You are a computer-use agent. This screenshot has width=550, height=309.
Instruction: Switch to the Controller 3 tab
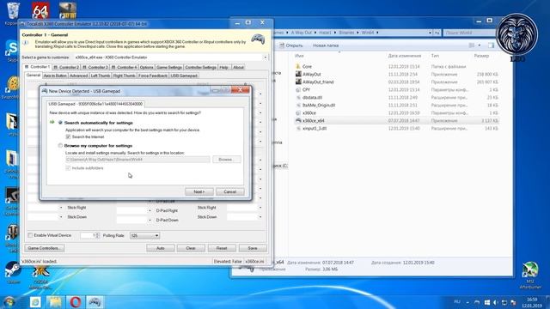(95, 67)
